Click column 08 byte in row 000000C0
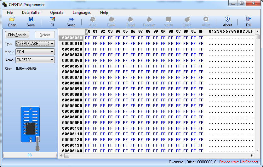Viewport: 263px width, 167px height. (x=148, y=106)
